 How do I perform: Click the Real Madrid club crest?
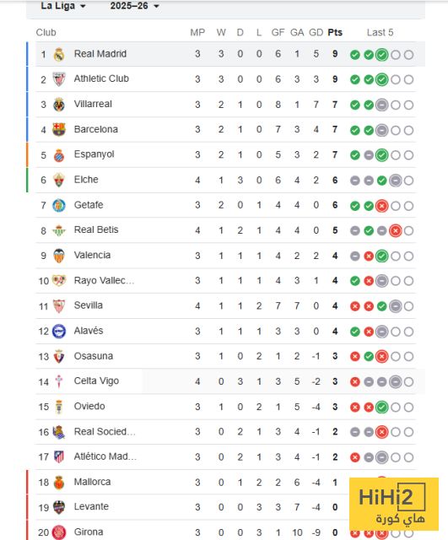tap(59, 54)
